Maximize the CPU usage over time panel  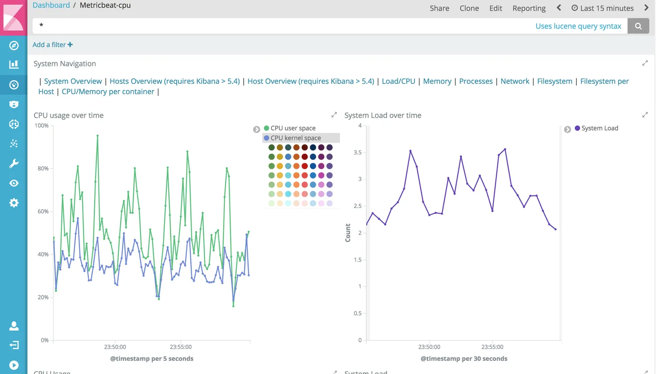point(334,115)
